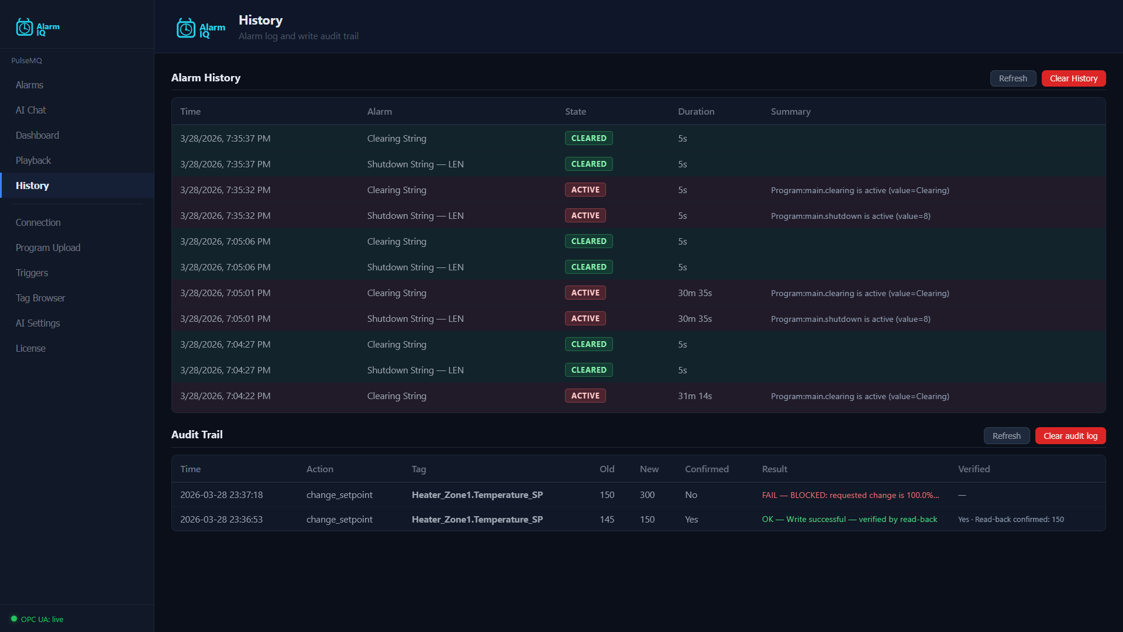The height and width of the screenshot is (632, 1123).
Task: Open the Alarms page from the sidebar
Action: [29, 84]
